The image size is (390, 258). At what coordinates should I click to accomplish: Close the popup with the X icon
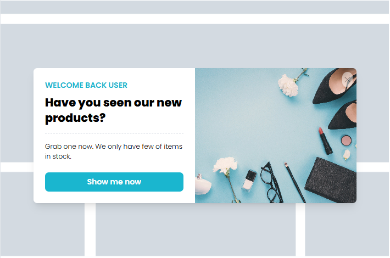coord(347,80)
